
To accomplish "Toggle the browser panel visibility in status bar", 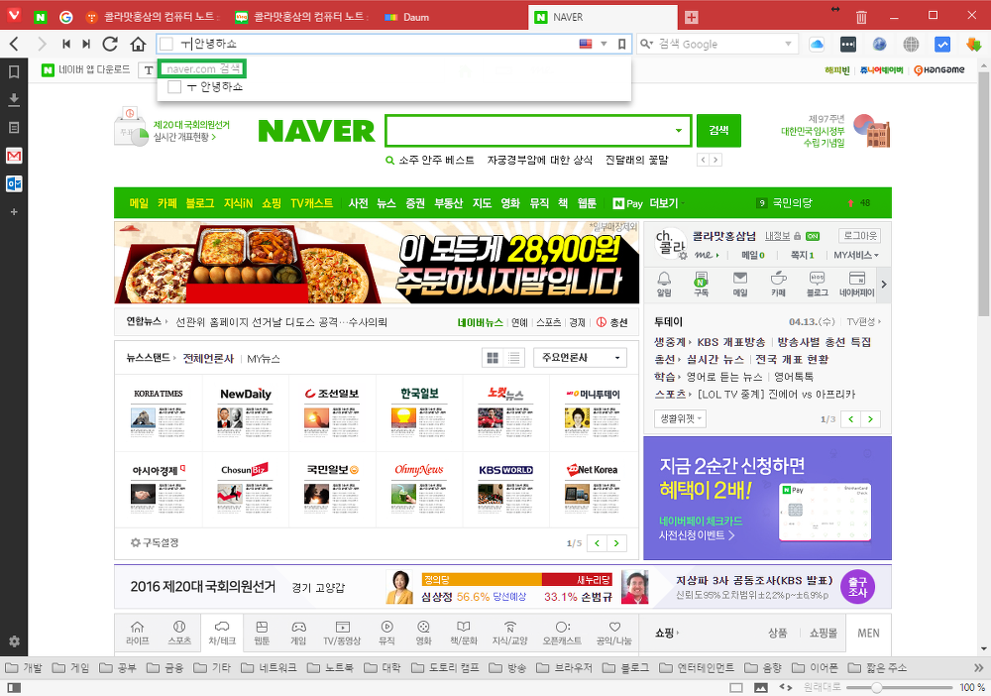I will tap(14, 687).
